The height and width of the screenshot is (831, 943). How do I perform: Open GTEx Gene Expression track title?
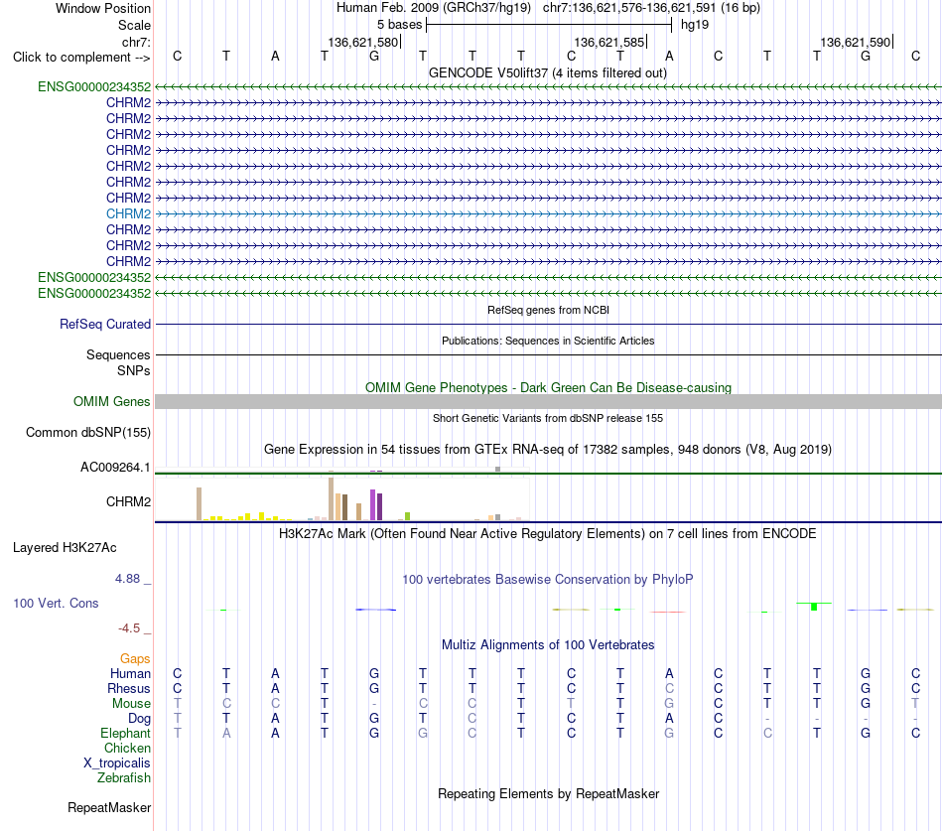(x=548, y=449)
